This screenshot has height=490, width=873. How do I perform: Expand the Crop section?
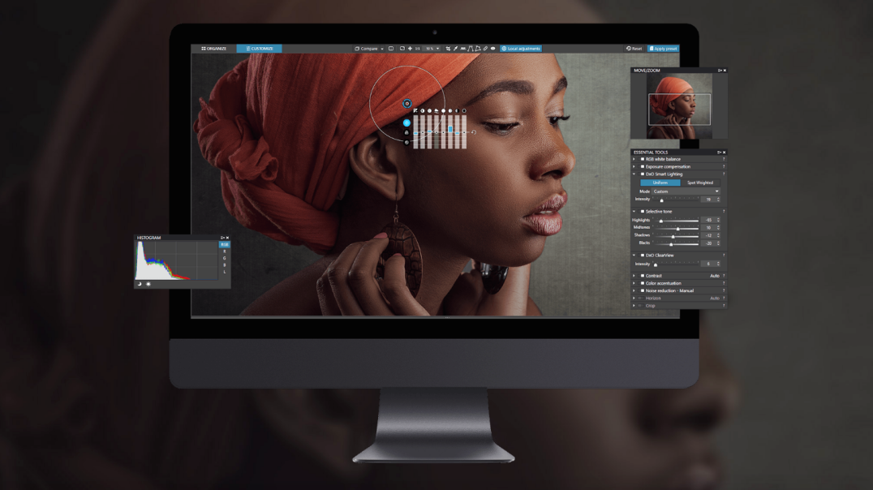point(634,306)
